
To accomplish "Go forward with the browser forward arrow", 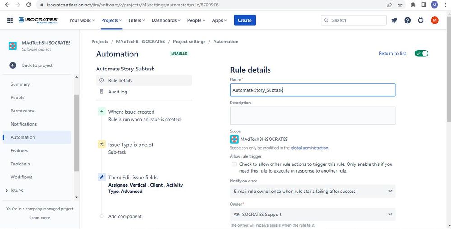I will point(18,5).
